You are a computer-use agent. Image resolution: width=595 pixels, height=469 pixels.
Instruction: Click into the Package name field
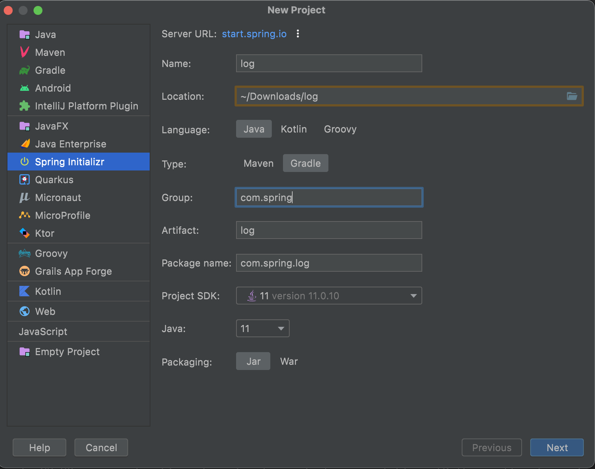click(329, 263)
